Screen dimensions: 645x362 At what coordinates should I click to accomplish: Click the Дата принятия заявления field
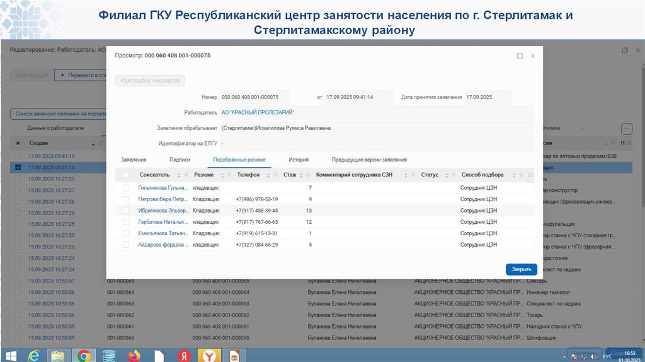[x=488, y=97]
